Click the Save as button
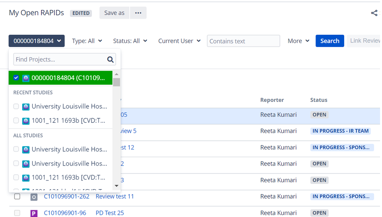382x217 pixels. pos(114,13)
